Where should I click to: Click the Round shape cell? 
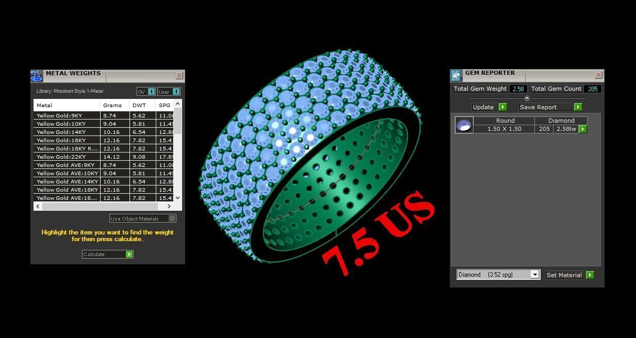coord(505,121)
